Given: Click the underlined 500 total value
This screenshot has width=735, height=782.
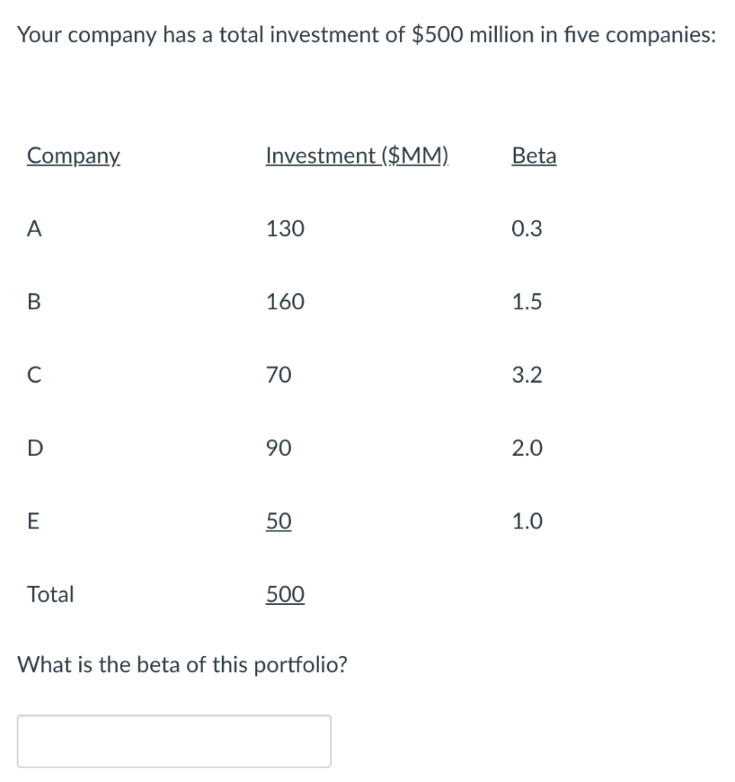Looking at the screenshot, I should click(285, 594).
